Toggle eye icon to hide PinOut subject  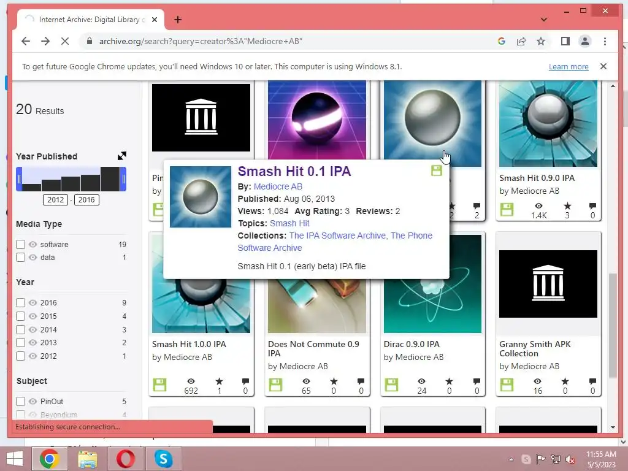(33, 401)
